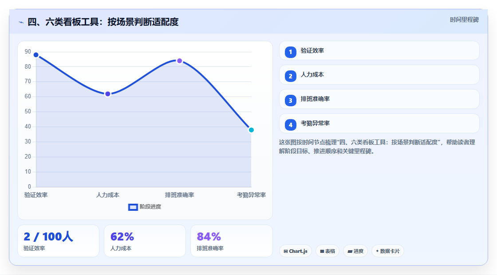This screenshot has height=275, width=497.
Task: Open the 排班准确率 list item
Action: 379,99
